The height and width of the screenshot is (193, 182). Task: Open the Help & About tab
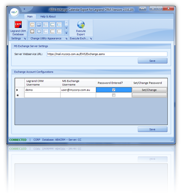[48, 17]
